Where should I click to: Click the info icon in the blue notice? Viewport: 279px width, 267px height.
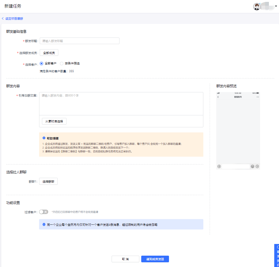(x=44, y=224)
